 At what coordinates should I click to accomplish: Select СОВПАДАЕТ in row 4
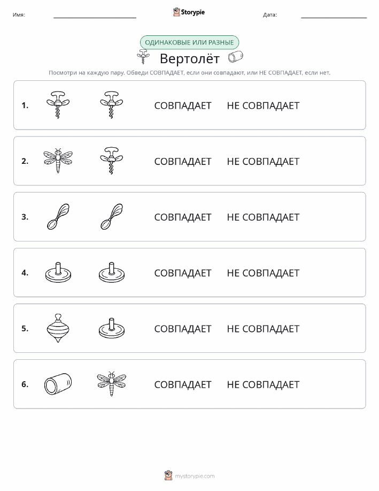[183, 273]
